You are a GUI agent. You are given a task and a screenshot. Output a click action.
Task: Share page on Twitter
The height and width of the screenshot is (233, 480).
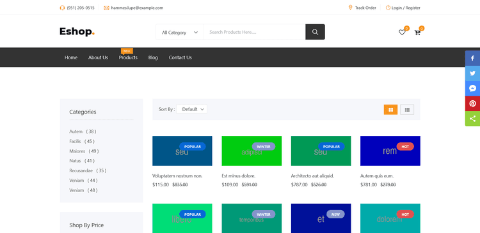473,73
